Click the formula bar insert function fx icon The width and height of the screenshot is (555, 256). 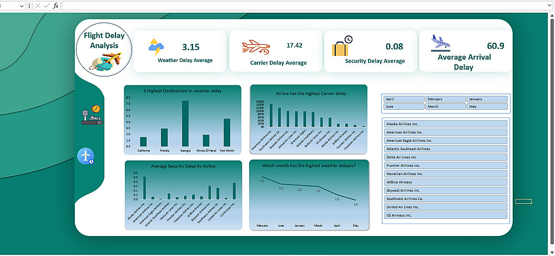[x=56, y=6]
